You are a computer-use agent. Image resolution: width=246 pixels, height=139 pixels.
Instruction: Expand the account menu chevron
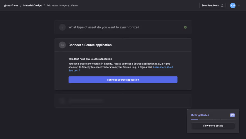coord(238,6)
